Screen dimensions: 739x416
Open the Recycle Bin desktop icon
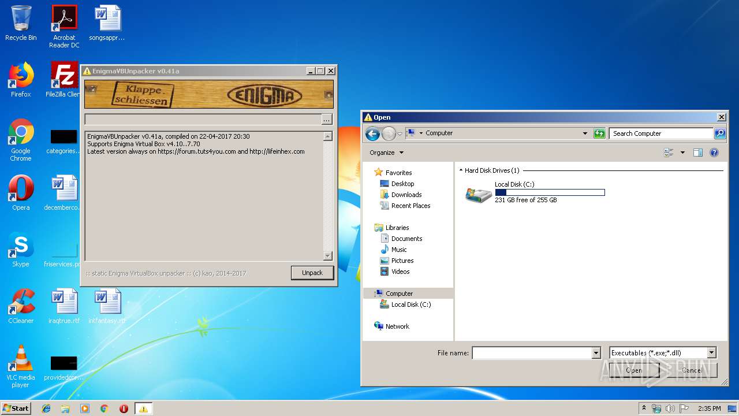point(21,23)
